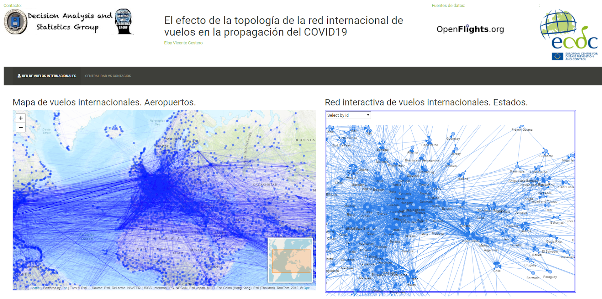The width and height of the screenshot is (602, 299).
Task: Click the Decision Analysis and Statistics Group text
Action: [x=69, y=21]
